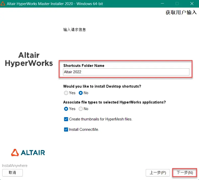Click the 获取用户输入 heading
Screen dimensions: 199x180
[x=181, y=12]
